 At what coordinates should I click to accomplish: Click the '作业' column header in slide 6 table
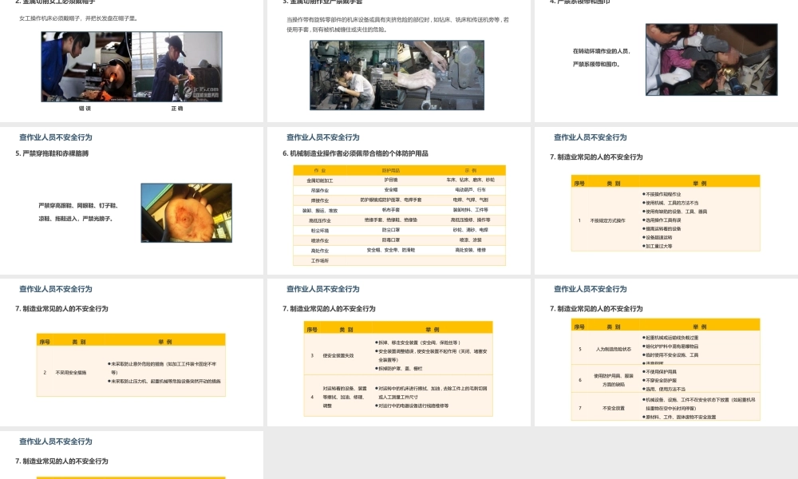click(x=320, y=171)
